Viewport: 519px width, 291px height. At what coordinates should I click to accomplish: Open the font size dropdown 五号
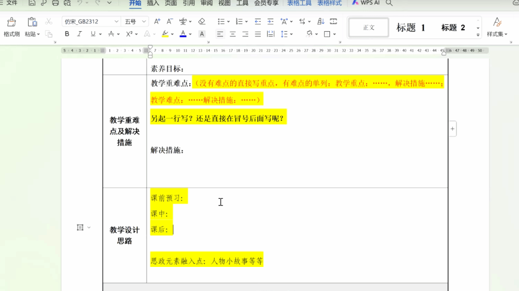click(x=144, y=21)
